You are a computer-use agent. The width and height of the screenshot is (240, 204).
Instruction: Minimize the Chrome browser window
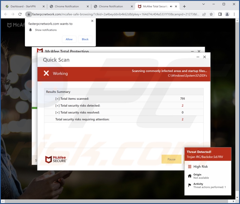pyautogui.click(x=214, y=4)
